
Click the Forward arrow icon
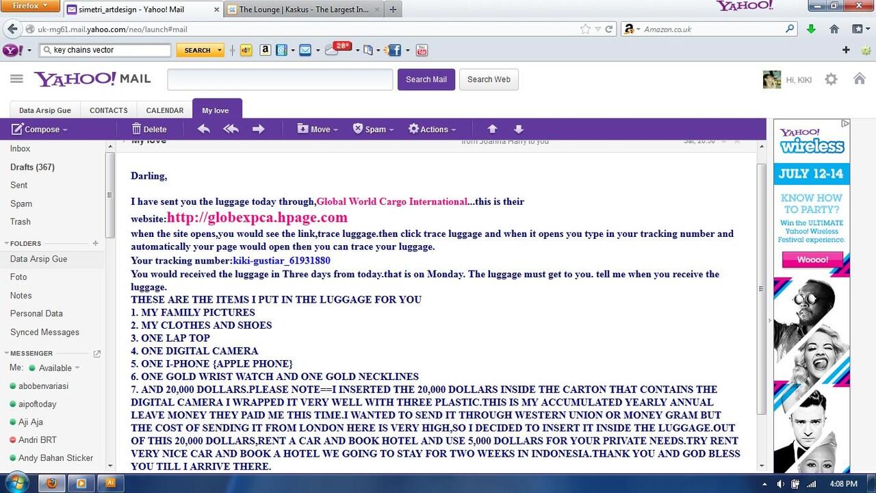point(258,129)
